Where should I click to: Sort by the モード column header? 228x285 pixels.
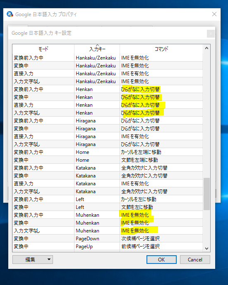pos(43,49)
